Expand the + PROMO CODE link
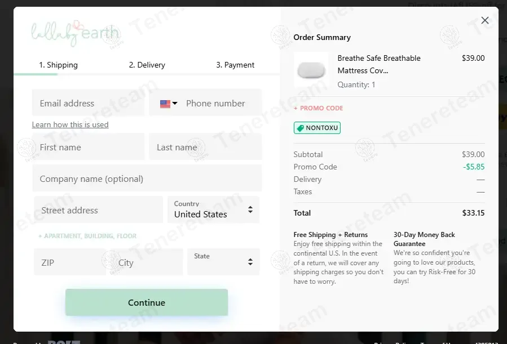Screen dimensions: 507x344 coord(318,108)
